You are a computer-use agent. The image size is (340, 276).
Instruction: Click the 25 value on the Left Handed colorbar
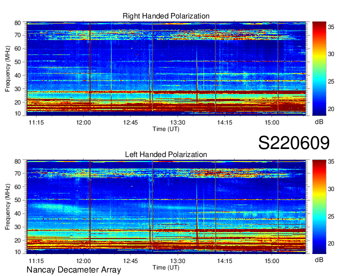point(331,216)
